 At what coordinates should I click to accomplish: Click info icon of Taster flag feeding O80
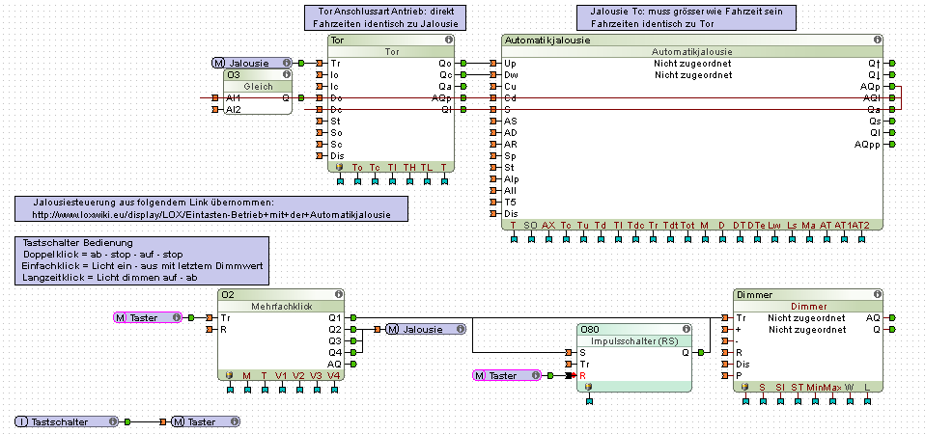coord(535,375)
